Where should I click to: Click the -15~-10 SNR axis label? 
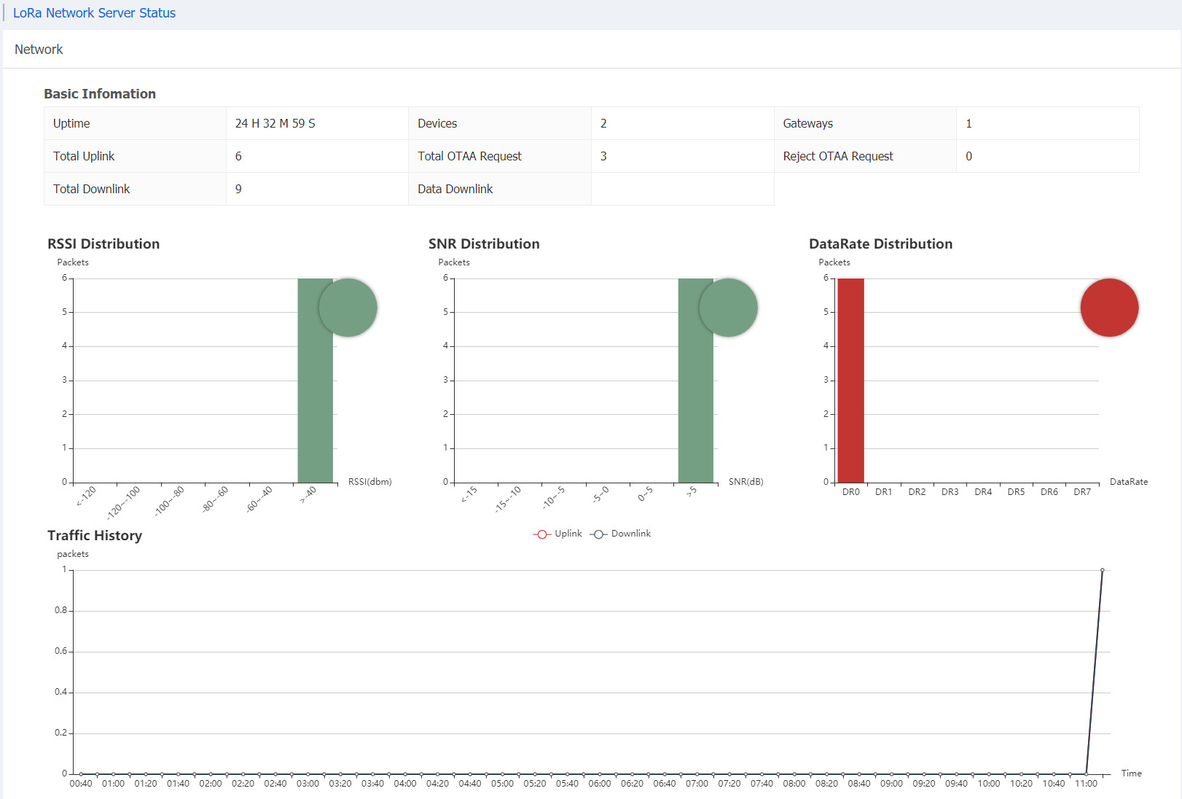(x=507, y=499)
